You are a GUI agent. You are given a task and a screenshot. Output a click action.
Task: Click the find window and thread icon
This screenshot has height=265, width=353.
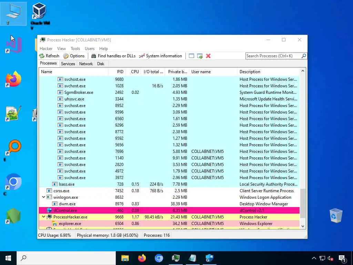tap(200, 56)
